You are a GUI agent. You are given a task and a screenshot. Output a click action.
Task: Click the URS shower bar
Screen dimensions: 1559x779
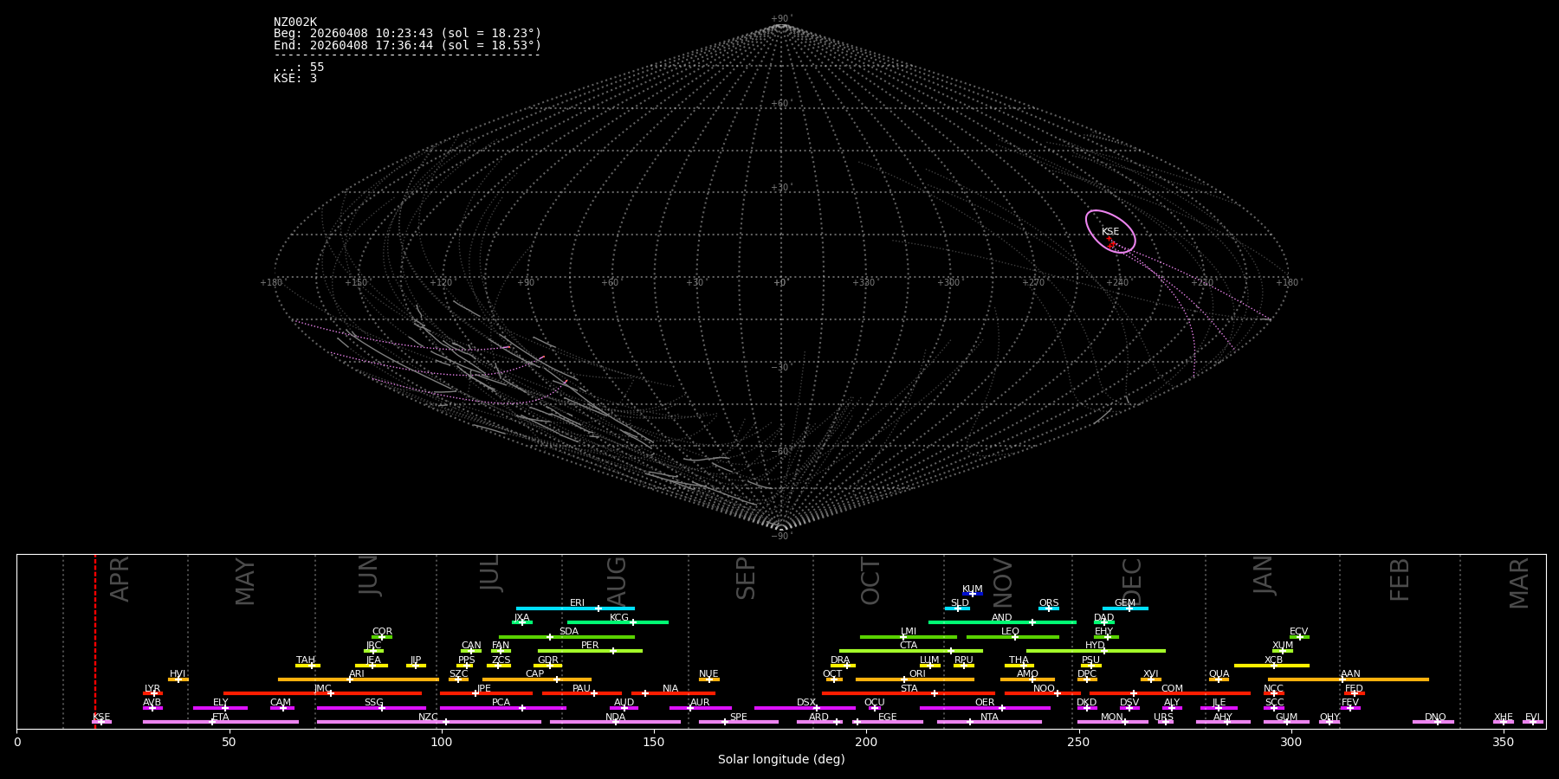tap(1165, 722)
